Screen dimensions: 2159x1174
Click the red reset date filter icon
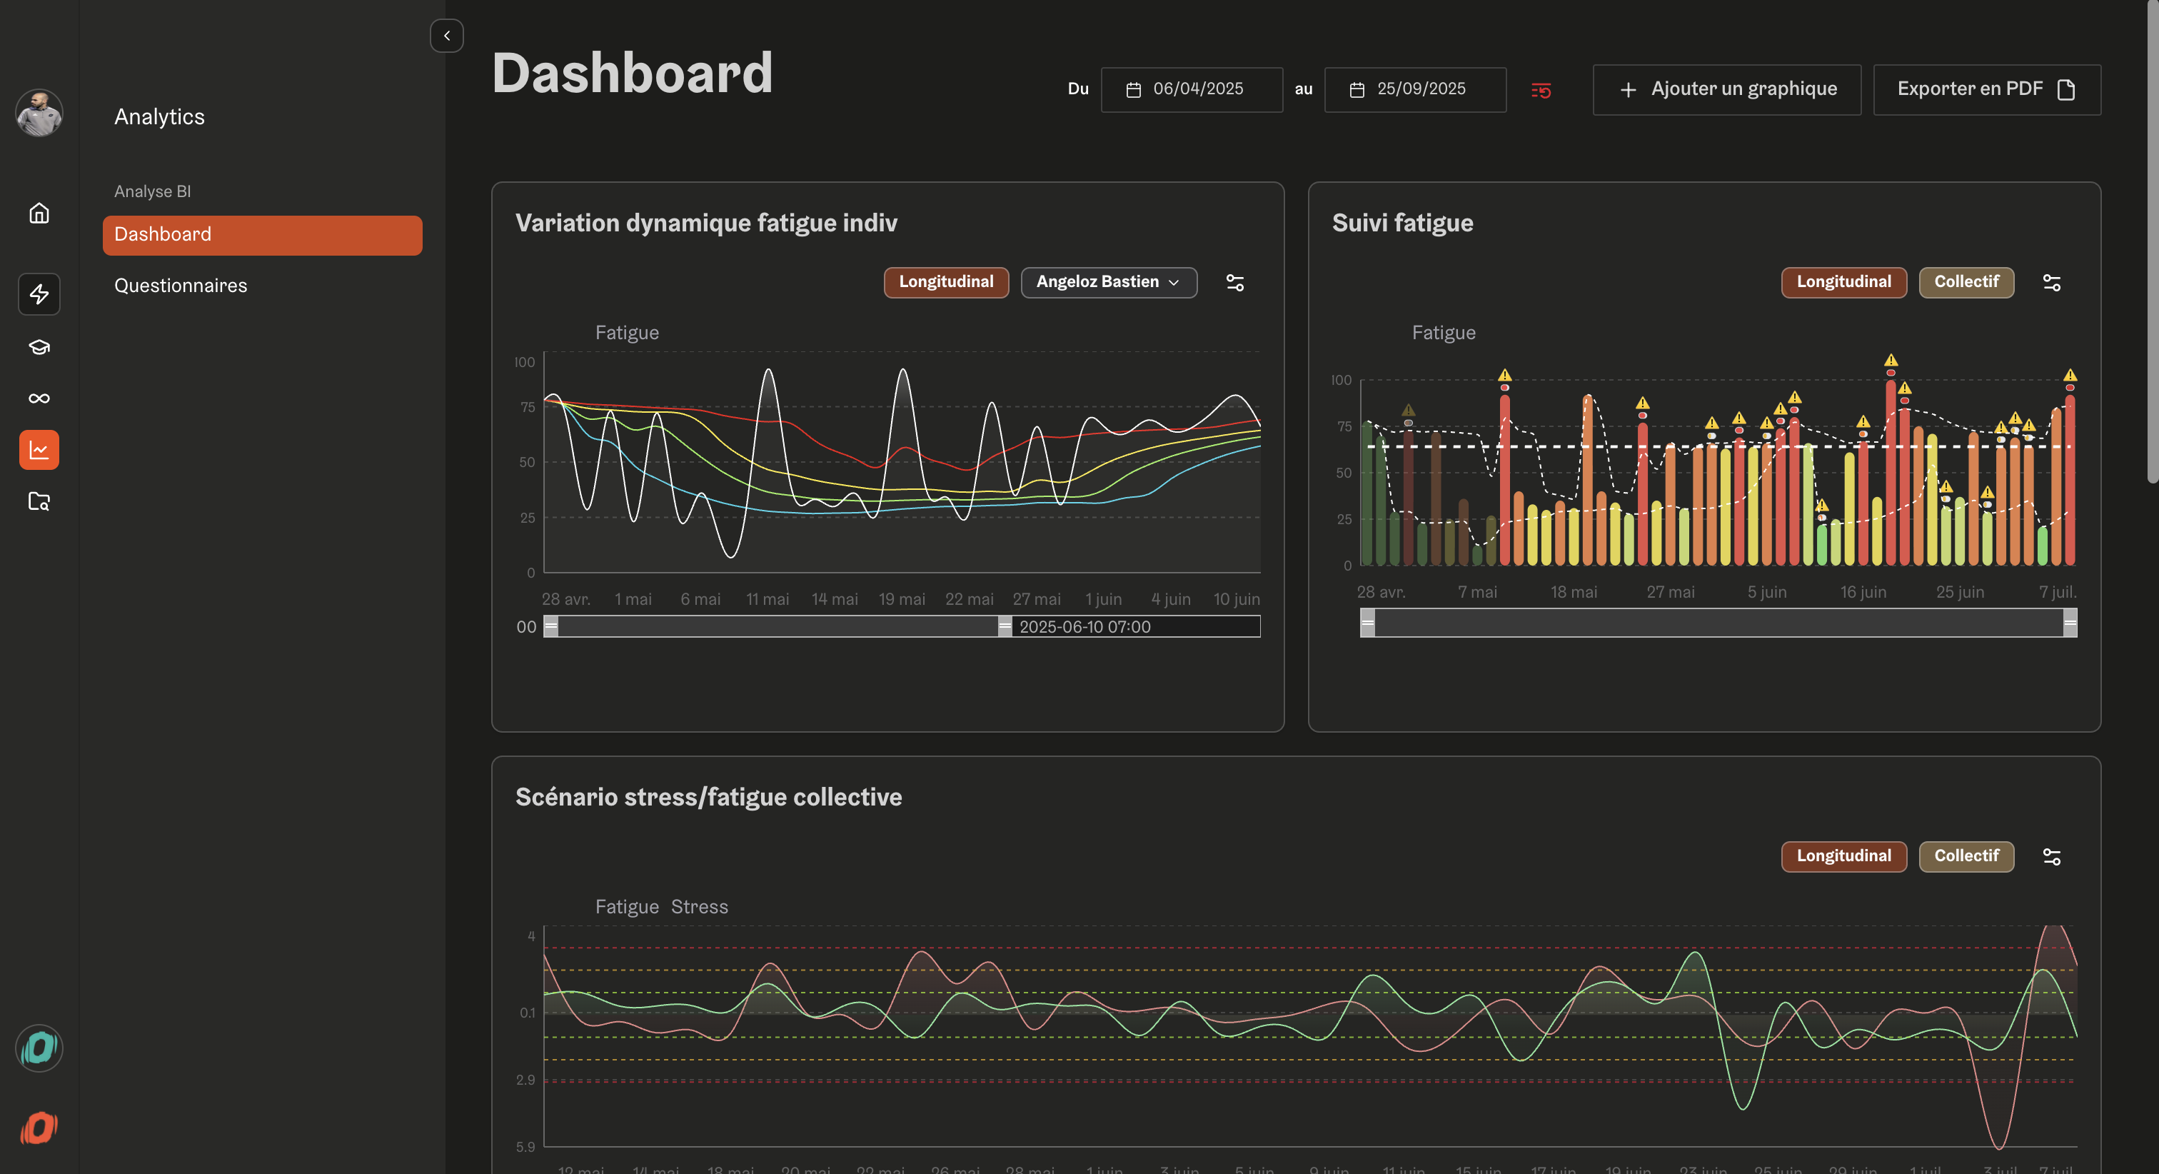coord(1541,90)
